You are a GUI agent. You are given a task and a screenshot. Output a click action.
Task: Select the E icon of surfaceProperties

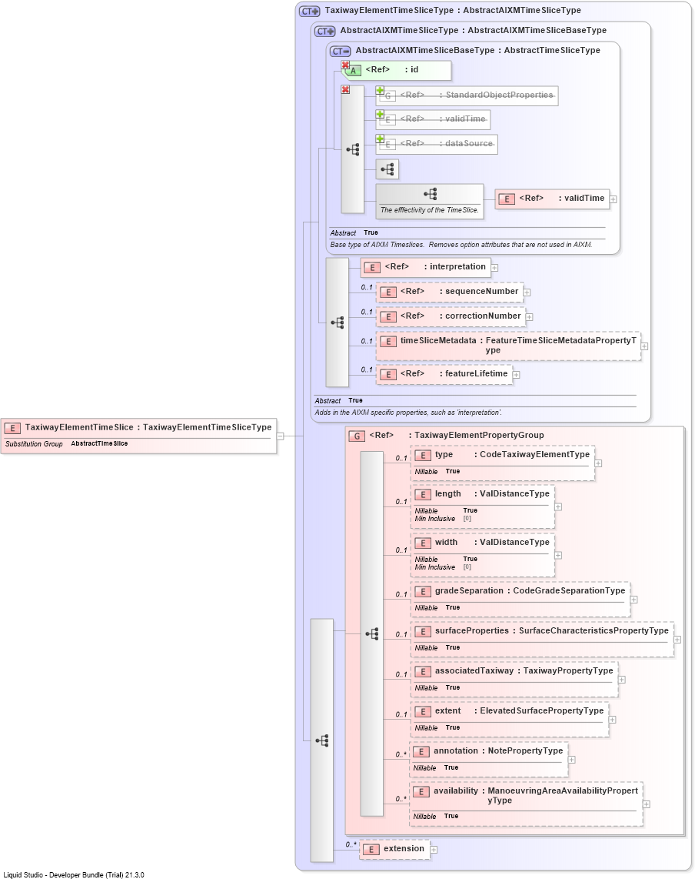[x=423, y=633]
